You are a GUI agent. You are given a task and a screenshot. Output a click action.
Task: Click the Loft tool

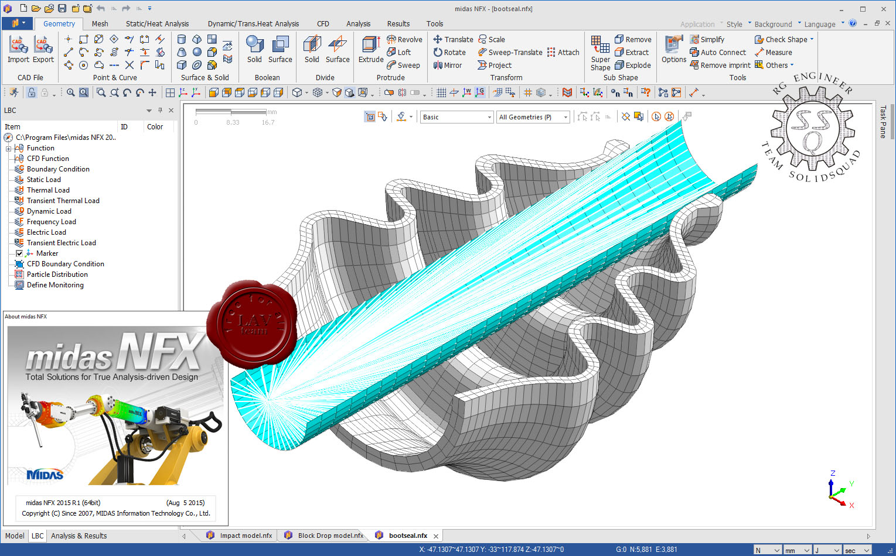398,52
